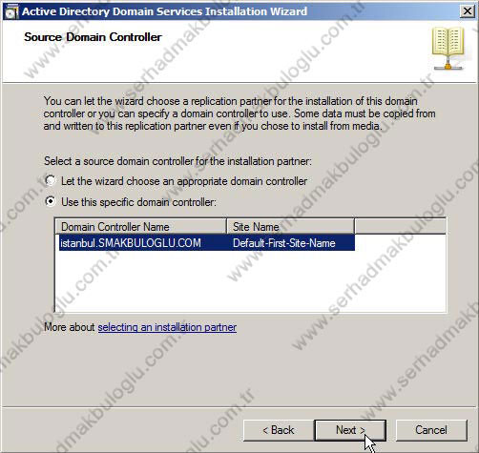Click the blank column header right of Site Name
Screen dimensions: 479x453
[x=400, y=227]
